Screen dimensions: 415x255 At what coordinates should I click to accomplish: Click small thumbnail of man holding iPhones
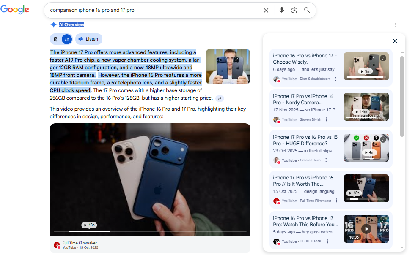tap(228, 66)
